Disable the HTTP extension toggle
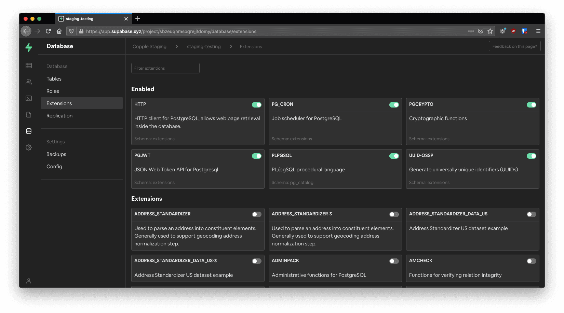Screen dimensions: 564x313 (x=257, y=104)
